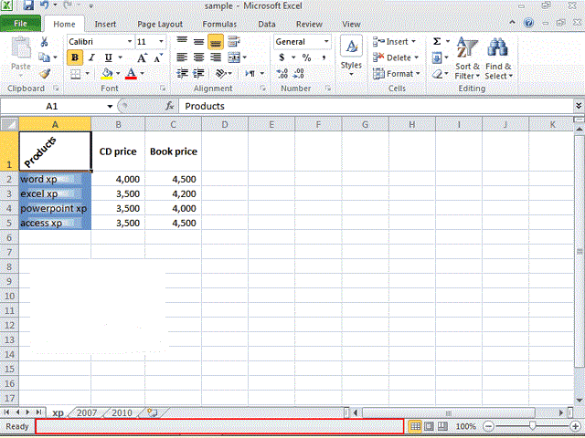Decrease indent in Alignment group
Image resolution: width=585 pixels, height=438 pixels.
click(182, 73)
